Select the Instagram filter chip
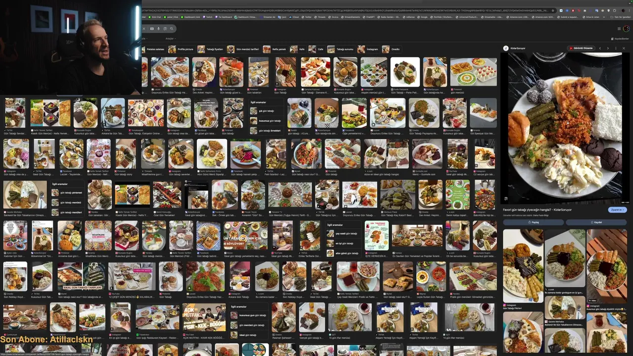Image resolution: width=633 pixels, height=356 pixels. (x=368, y=49)
